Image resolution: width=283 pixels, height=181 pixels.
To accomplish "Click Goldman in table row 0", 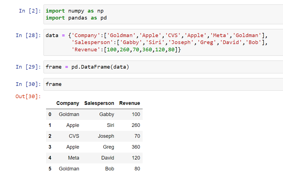I will [69, 114].
